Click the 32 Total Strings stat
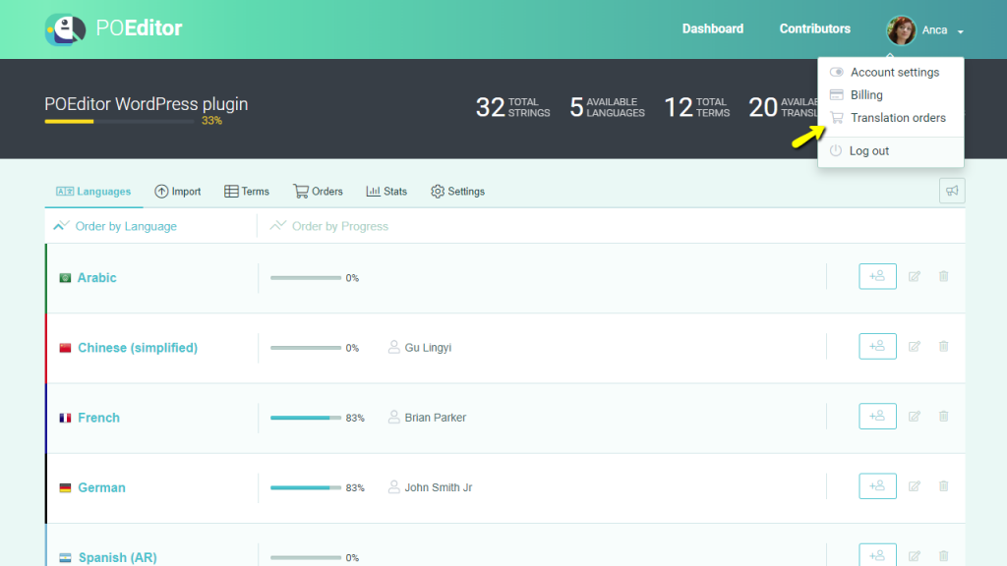 (512, 107)
